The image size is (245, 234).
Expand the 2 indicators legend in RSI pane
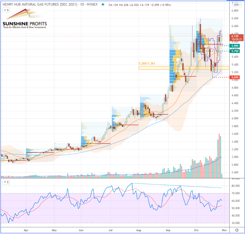pyautogui.click(x=6, y=182)
